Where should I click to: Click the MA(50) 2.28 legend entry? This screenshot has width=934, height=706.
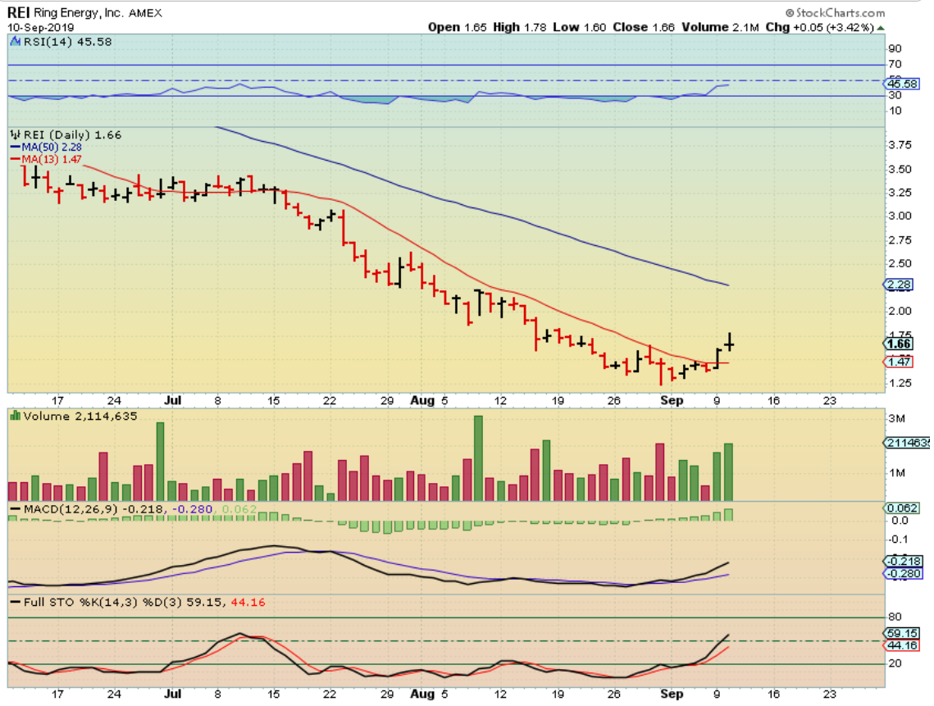point(47,147)
